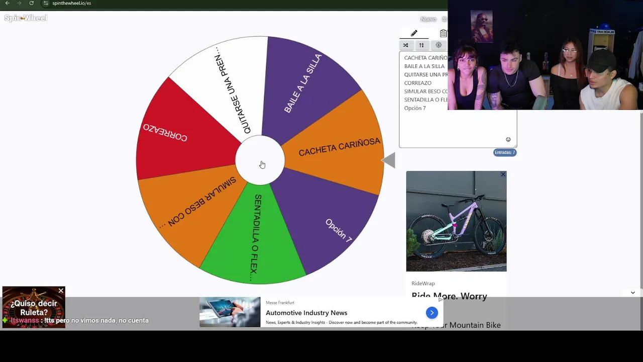Open the '¿Quiso decir Ruleta?' ad image
This screenshot has width=643, height=362.
coord(34,307)
